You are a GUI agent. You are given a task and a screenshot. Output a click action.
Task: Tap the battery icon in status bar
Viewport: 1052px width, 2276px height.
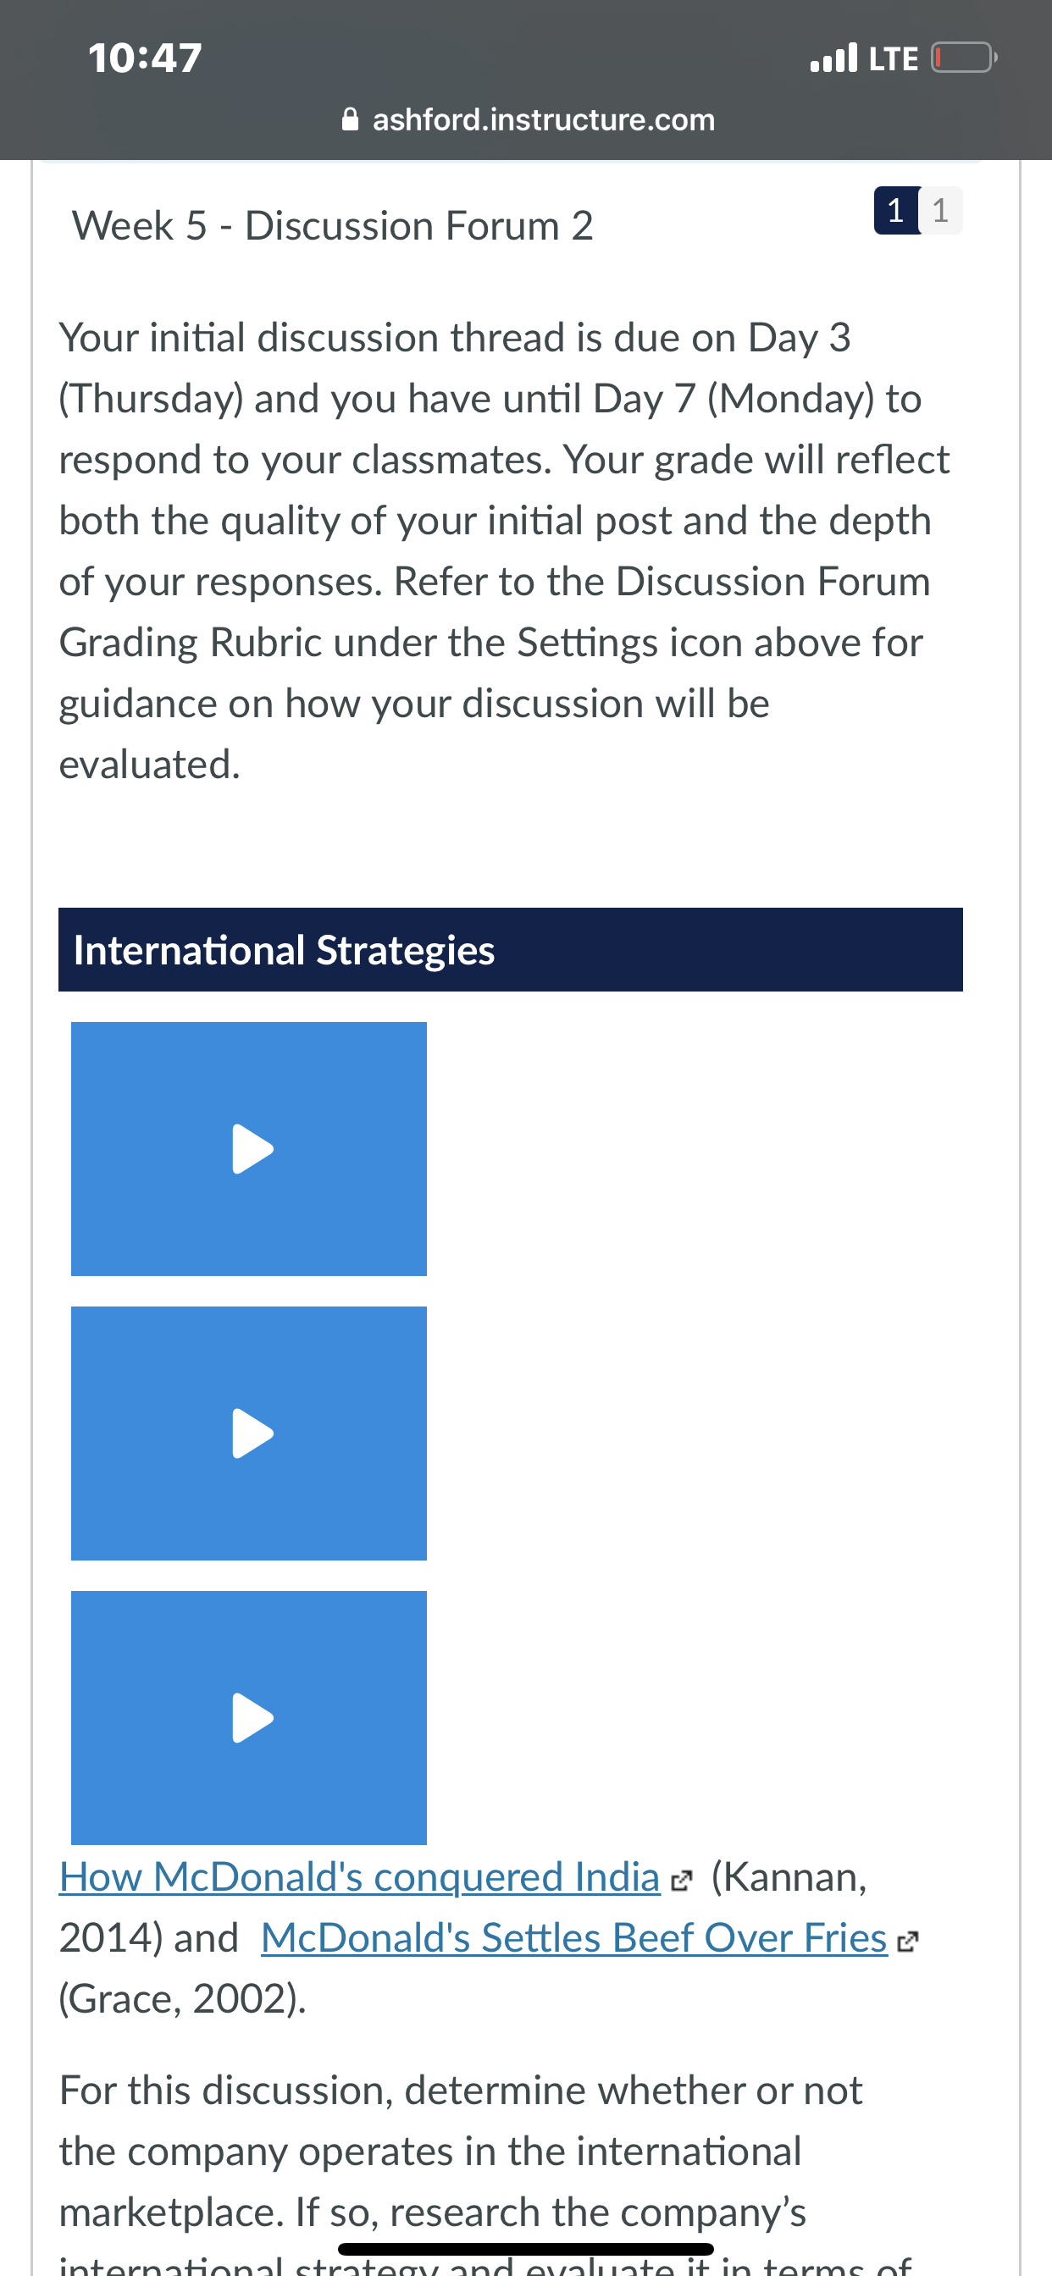click(x=964, y=58)
